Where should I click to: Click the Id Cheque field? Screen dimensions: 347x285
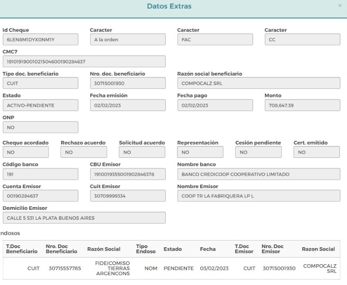click(41, 39)
